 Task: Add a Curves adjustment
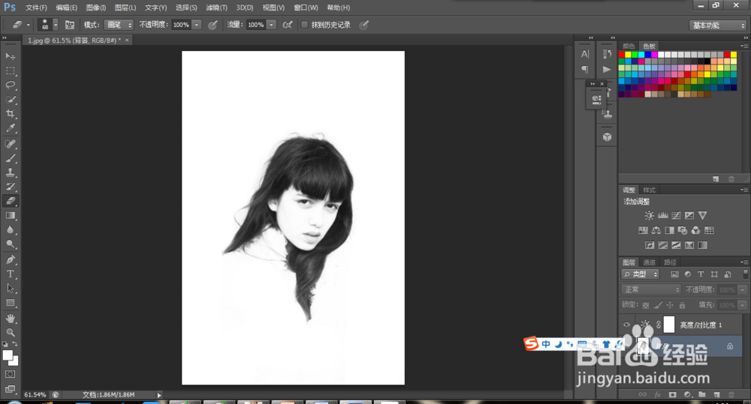[x=677, y=216]
